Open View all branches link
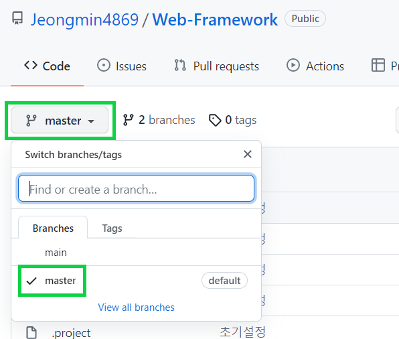The height and width of the screenshot is (339, 399). tap(136, 308)
